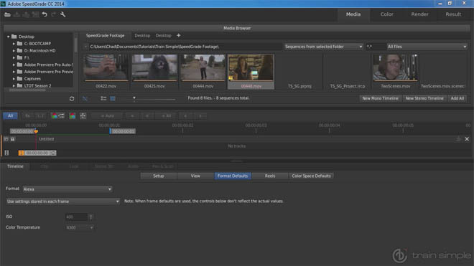This screenshot has width=474, height=266.
Task: Click the orange timeline playhead marker
Action: coord(37,131)
